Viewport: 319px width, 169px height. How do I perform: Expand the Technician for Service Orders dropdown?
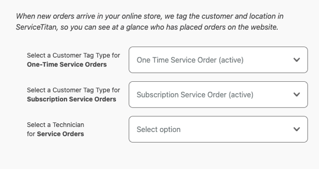tap(218, 129)
